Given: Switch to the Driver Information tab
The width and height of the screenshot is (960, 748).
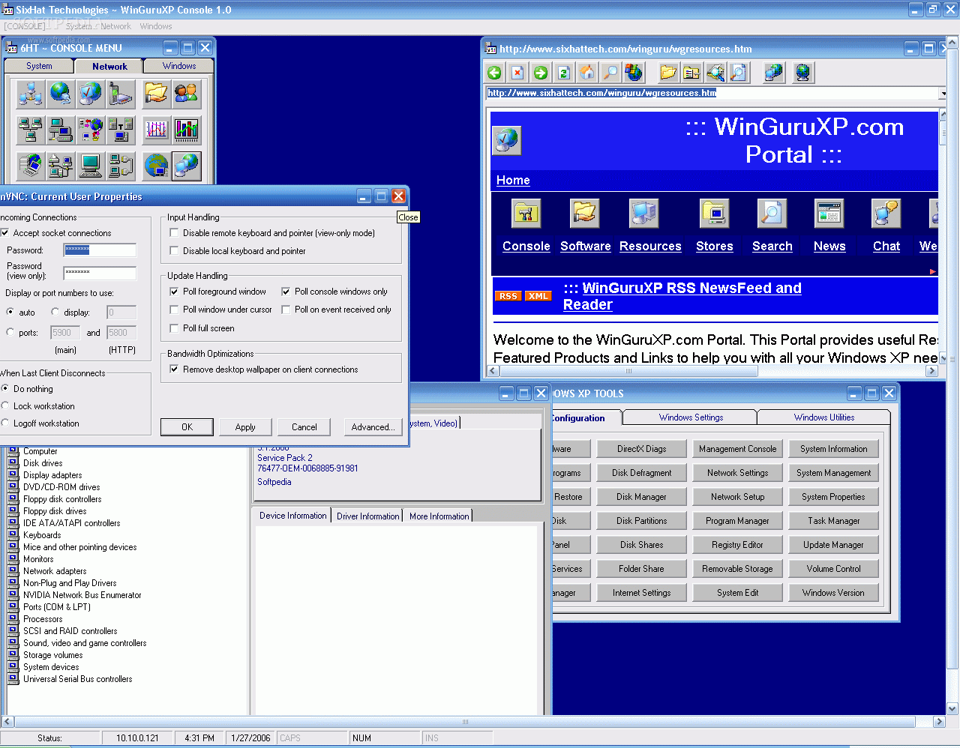Looking at the screenshot, I should (x=367, y=516).
